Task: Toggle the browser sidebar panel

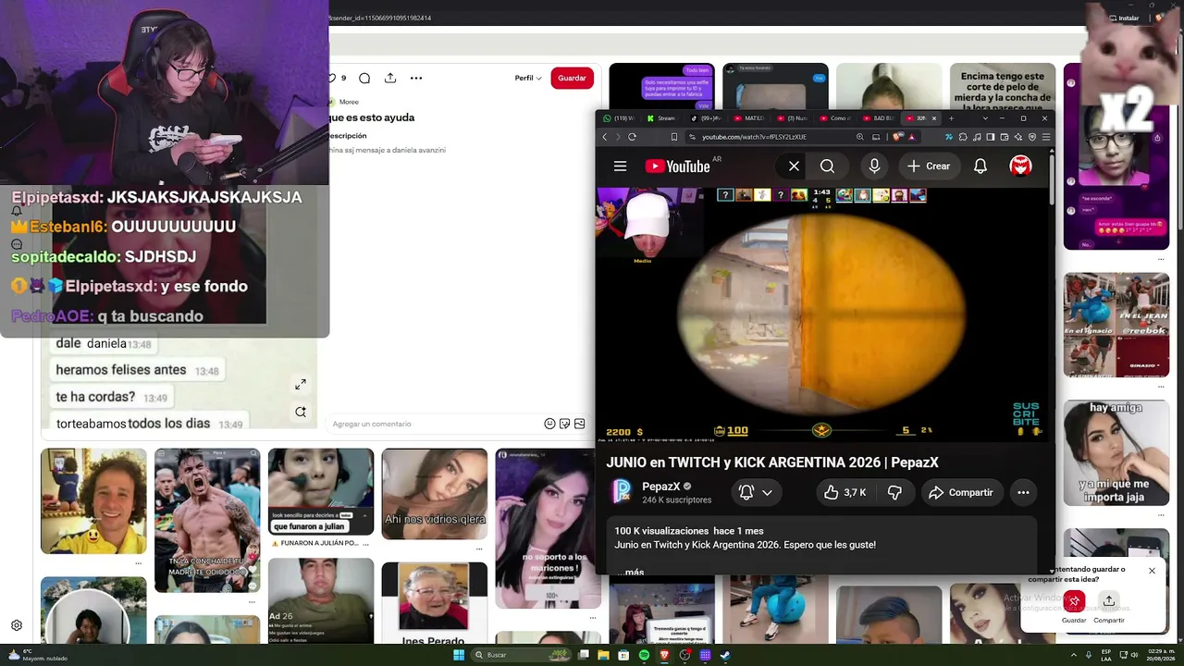Action: 990,137
